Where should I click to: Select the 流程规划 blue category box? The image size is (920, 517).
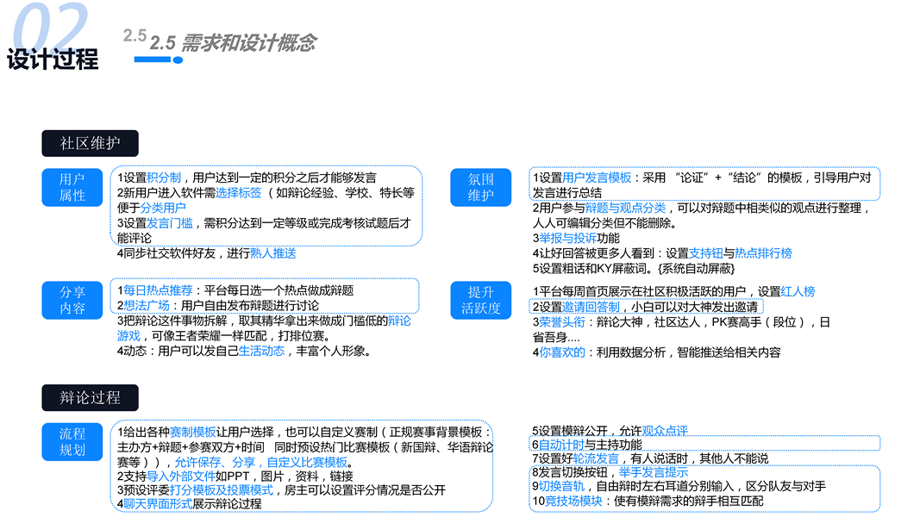pos(72,441)
